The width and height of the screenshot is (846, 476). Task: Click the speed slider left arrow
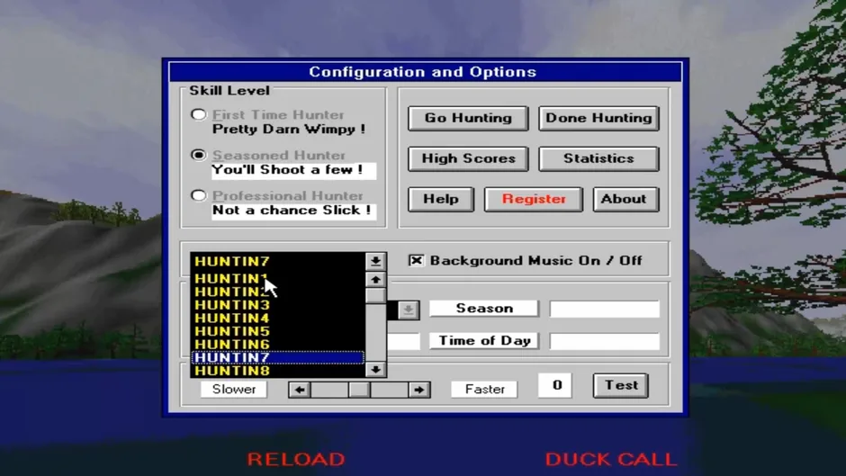point(300,389)
